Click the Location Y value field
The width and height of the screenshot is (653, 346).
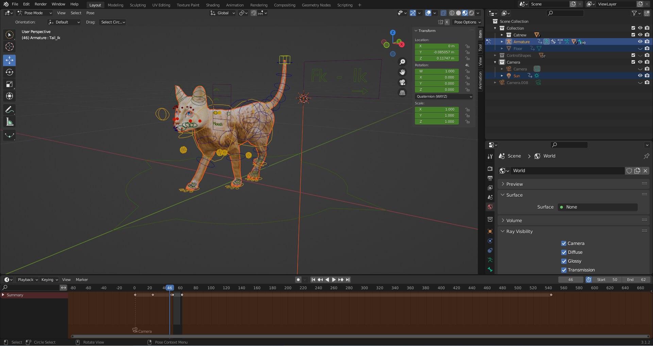point(437,52)
